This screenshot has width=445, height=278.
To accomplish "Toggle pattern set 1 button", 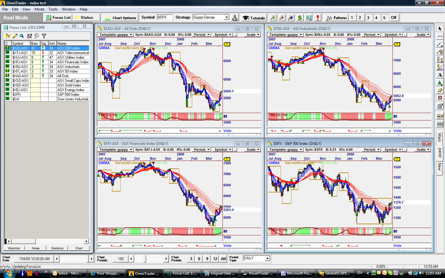I will 352,18.
